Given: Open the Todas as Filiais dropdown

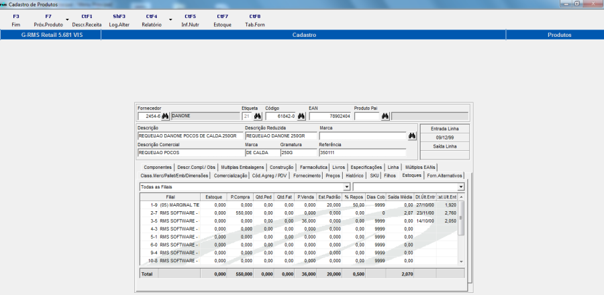Looking at the screenshot, I should [346, 186].
